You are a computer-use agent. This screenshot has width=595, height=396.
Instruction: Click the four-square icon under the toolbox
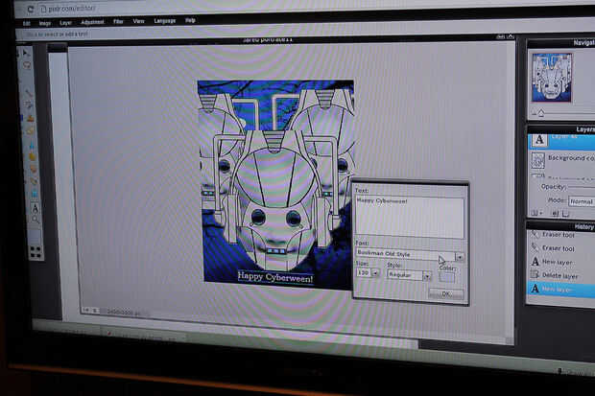(x=36, y=252)
